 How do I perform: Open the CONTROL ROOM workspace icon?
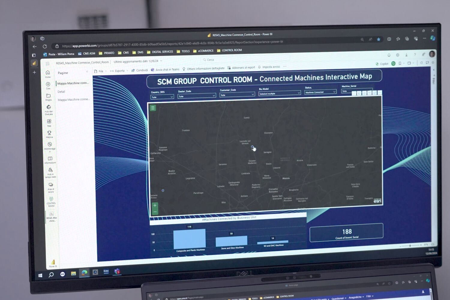coord(51,202)
